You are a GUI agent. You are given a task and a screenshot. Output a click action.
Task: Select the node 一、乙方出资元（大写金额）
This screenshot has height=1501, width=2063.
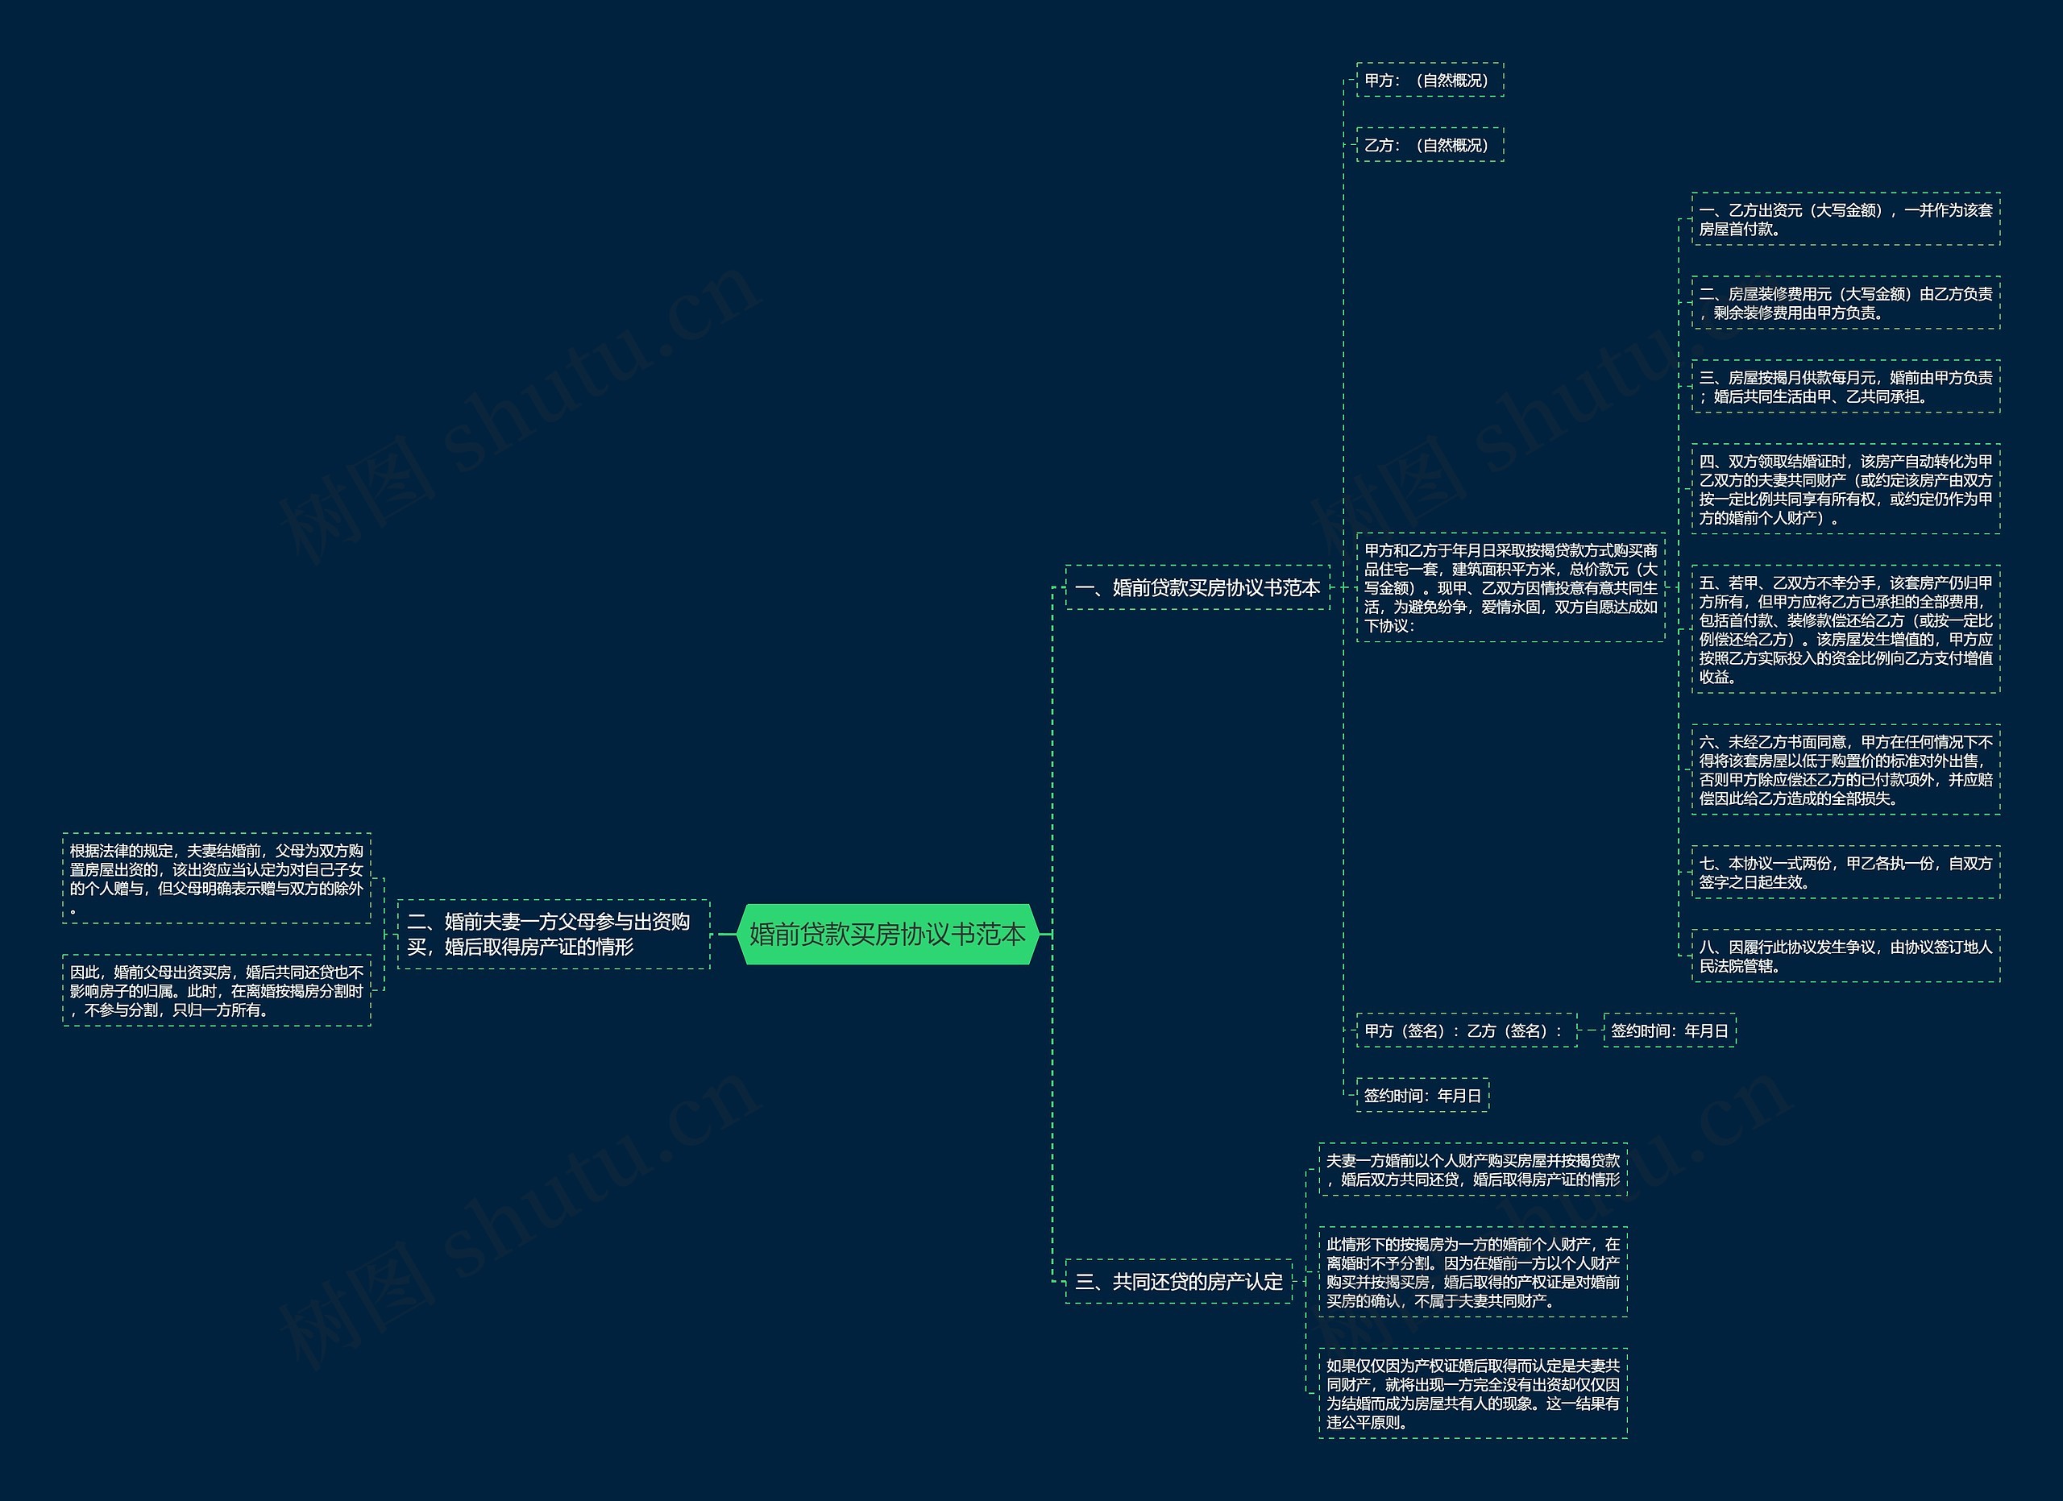1845,219
